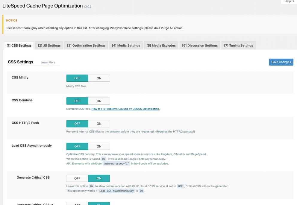The image size is (297, 205).
Task: Set CSS Minify to OFF
Action: (x=77, y=78)
